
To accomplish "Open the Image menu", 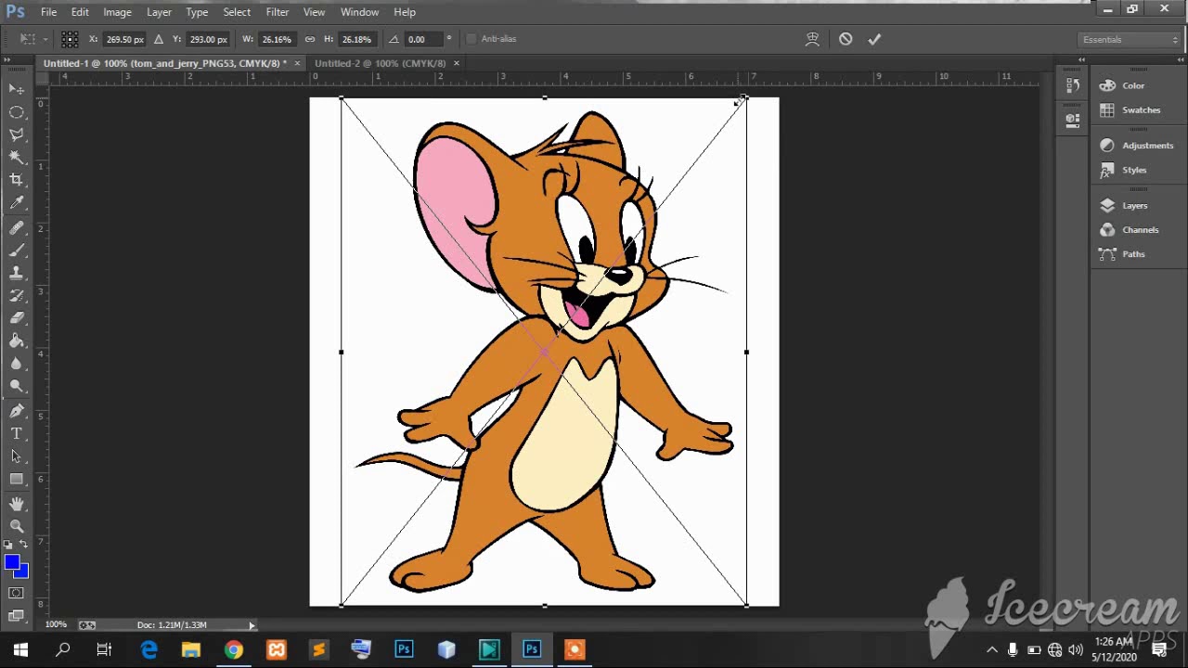I will point(117,12).
